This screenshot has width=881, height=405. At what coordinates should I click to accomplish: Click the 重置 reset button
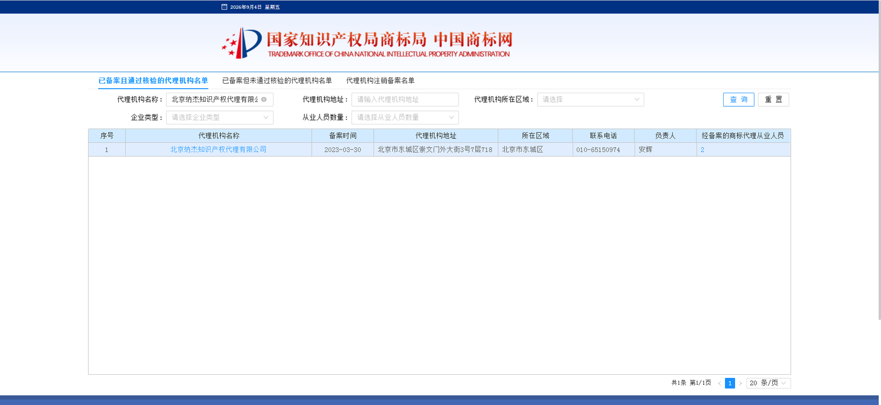[773, 100]
